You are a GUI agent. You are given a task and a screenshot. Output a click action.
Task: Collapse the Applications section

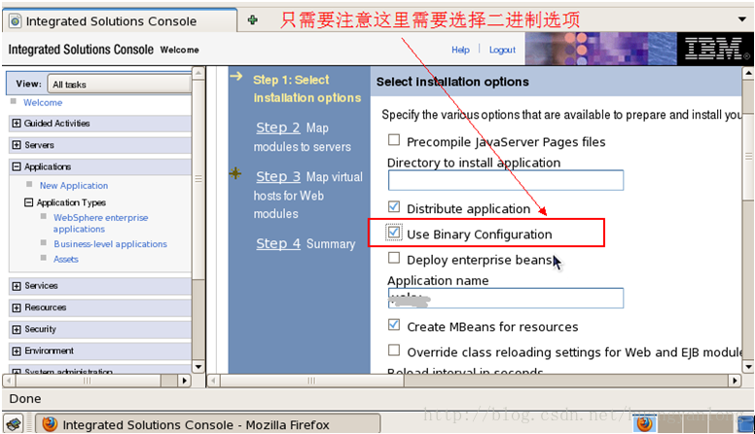[17, 166]
